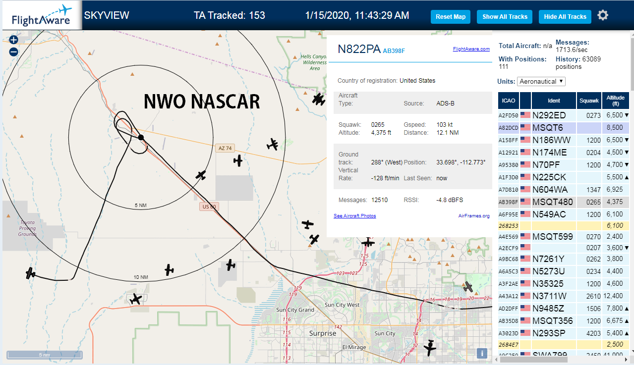Image resolution: width=634 pixels, height=365 pixels.
Task: Click US flag in N174ME row
Action: [x=525, y=153]
